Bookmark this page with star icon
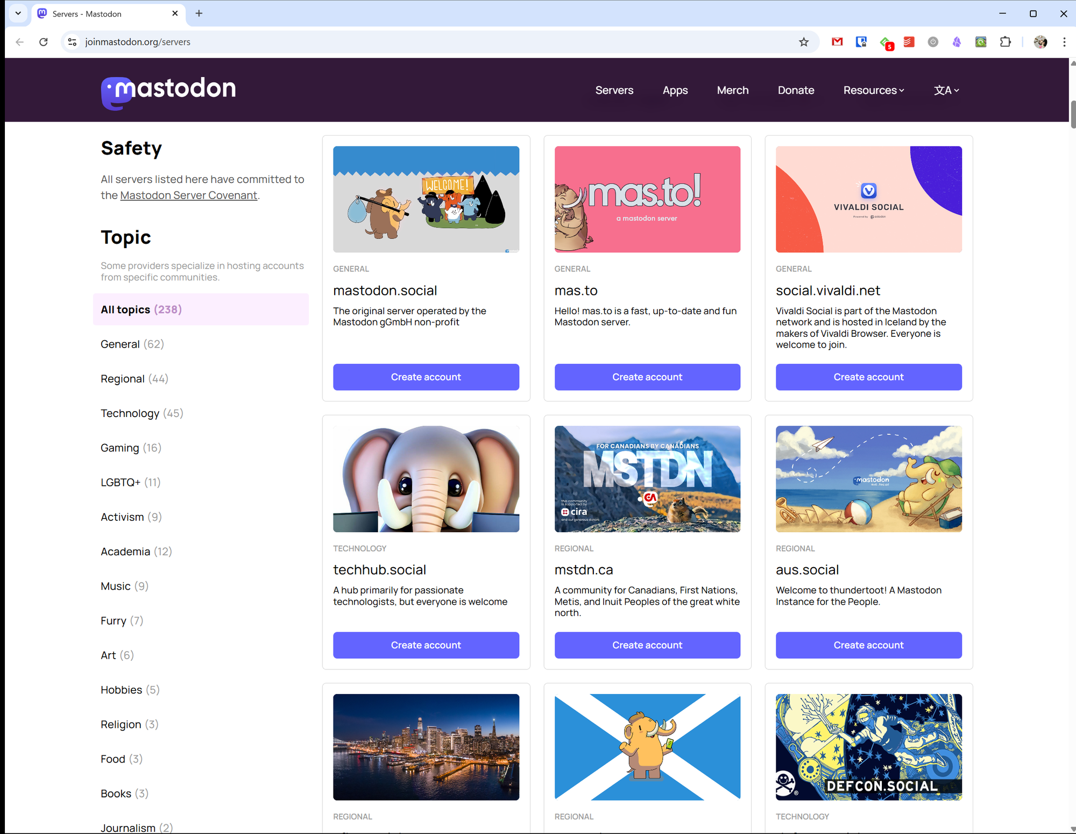The width and height of the screenshot is (1076, 834). (x=803, y=42)
